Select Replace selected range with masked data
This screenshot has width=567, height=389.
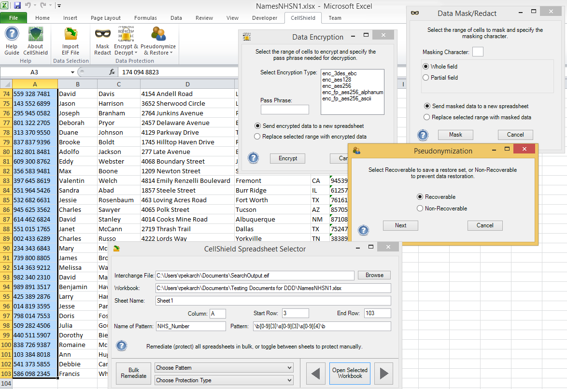[426, 117]
